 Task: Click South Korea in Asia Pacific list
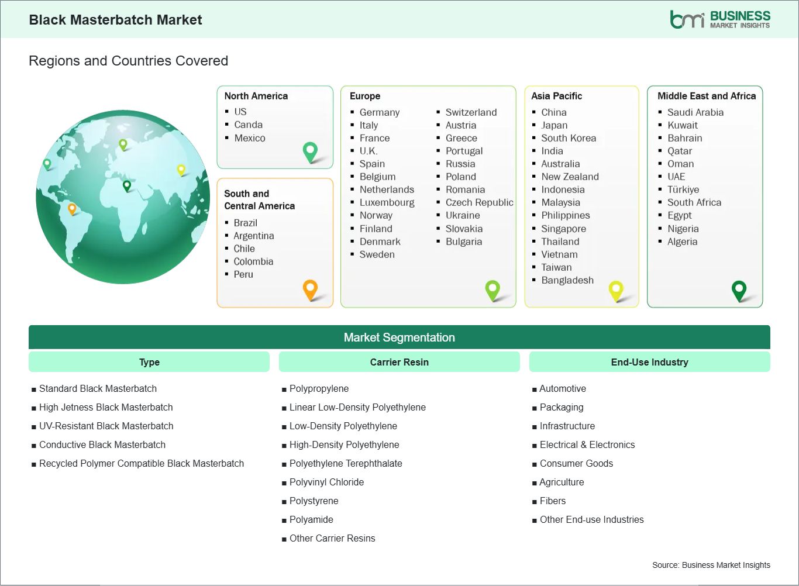569,138
